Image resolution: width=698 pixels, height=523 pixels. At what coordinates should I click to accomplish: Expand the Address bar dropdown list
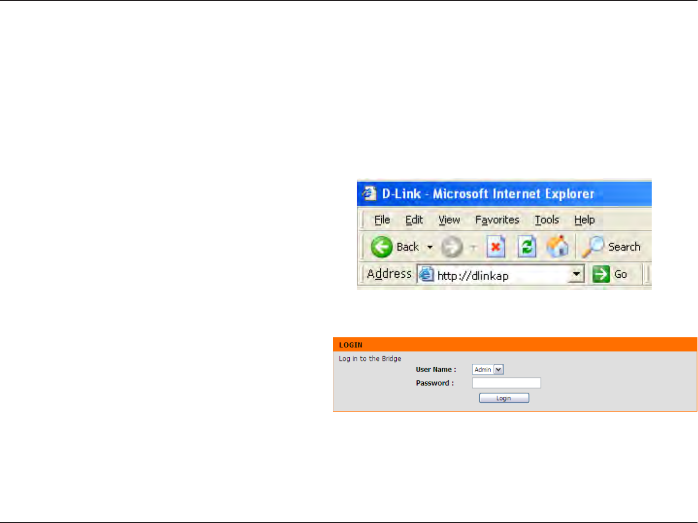(x=576, y=274)
